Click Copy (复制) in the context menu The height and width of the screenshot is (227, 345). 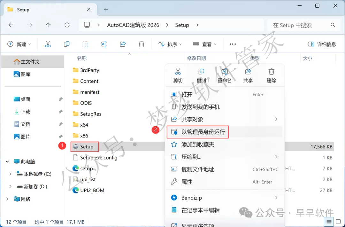pos(201,76)
